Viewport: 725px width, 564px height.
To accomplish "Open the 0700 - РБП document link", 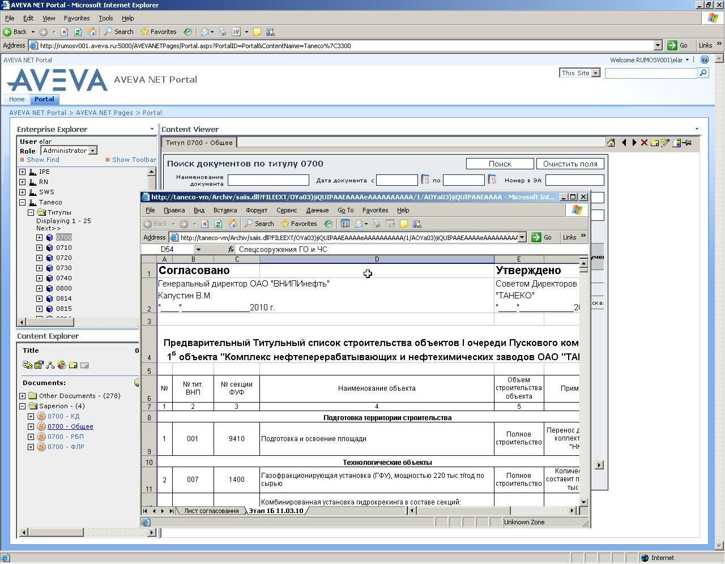I will tap(66, 437).
